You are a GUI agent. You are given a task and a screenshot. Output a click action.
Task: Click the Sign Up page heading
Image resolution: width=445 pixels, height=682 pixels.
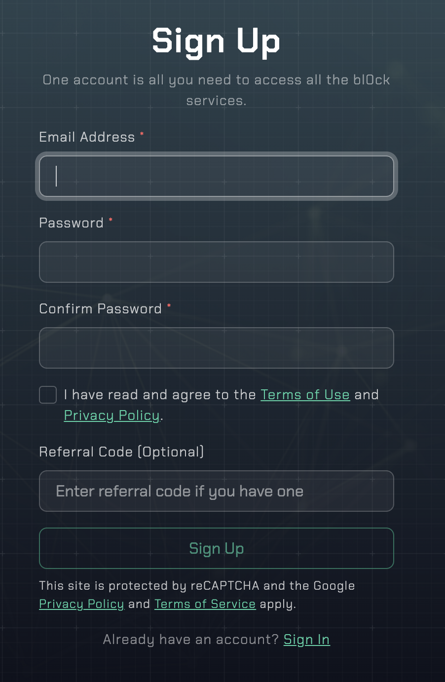point(216,41)
